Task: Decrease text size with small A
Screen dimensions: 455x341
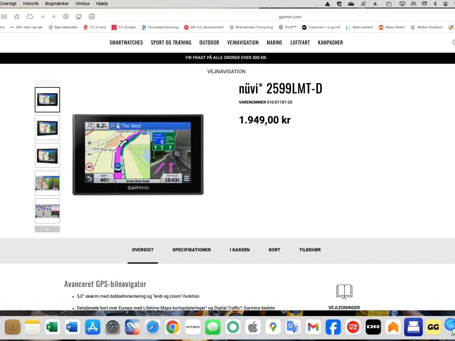Action: tap(43, 17)
